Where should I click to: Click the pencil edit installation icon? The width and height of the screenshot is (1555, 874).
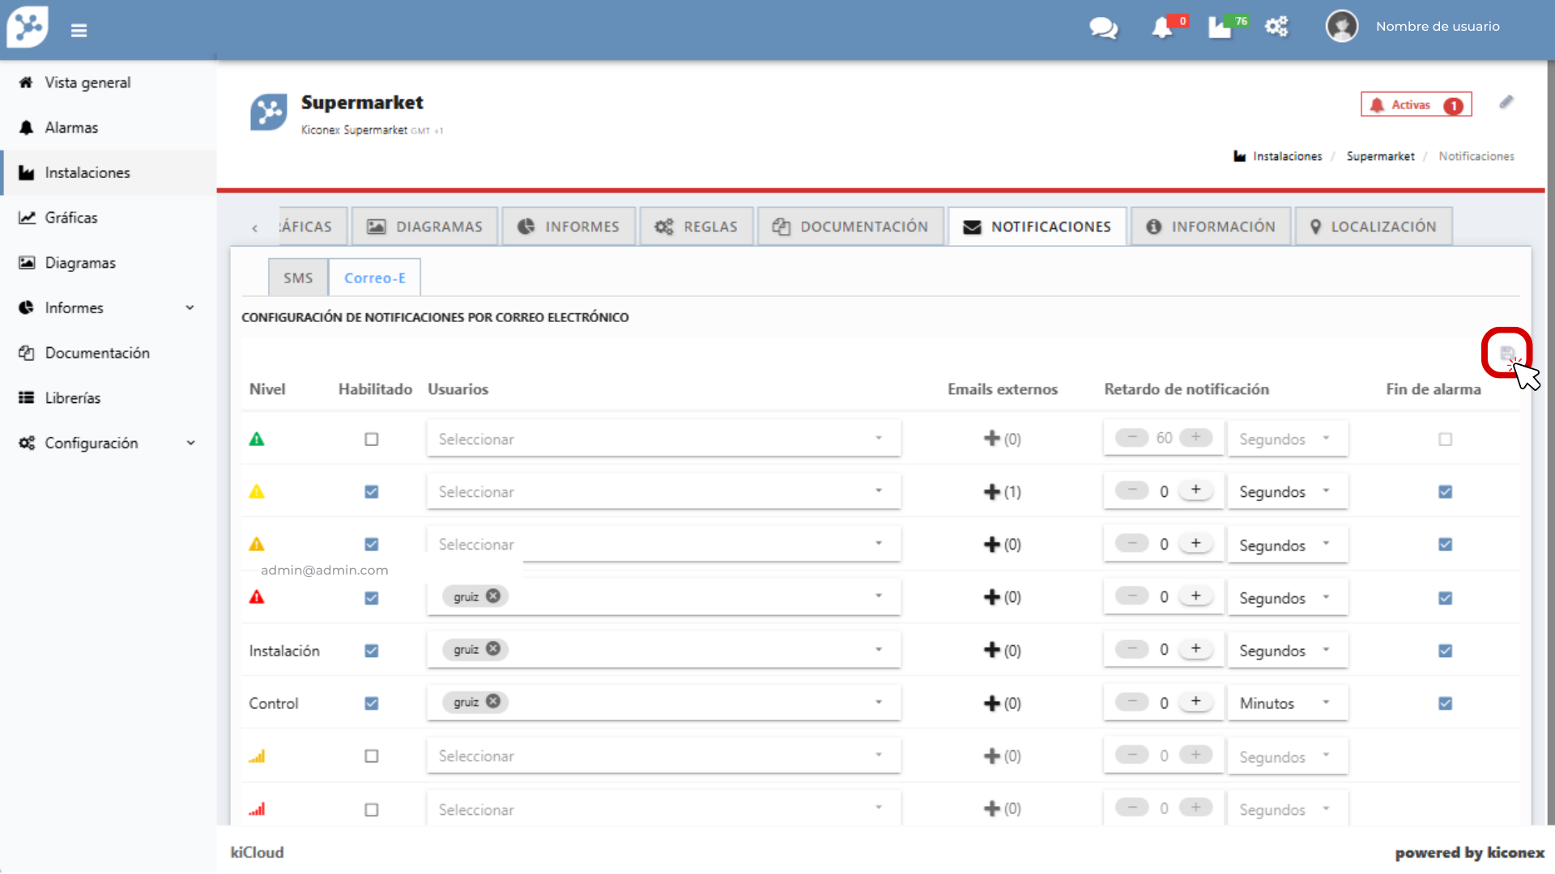tap(1506, 102)
